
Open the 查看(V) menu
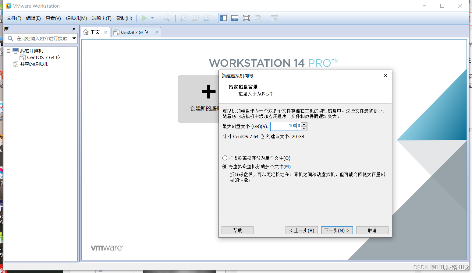tap(53, 18)
